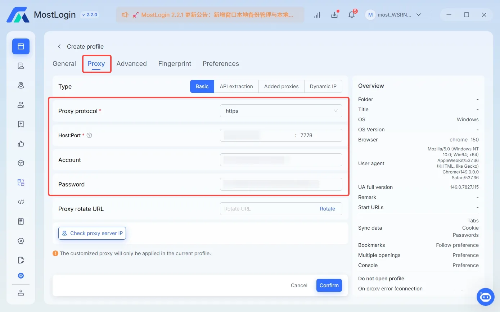Focus the Password input field
Screen dimensions: 500x312
click(x=281, y=184)
